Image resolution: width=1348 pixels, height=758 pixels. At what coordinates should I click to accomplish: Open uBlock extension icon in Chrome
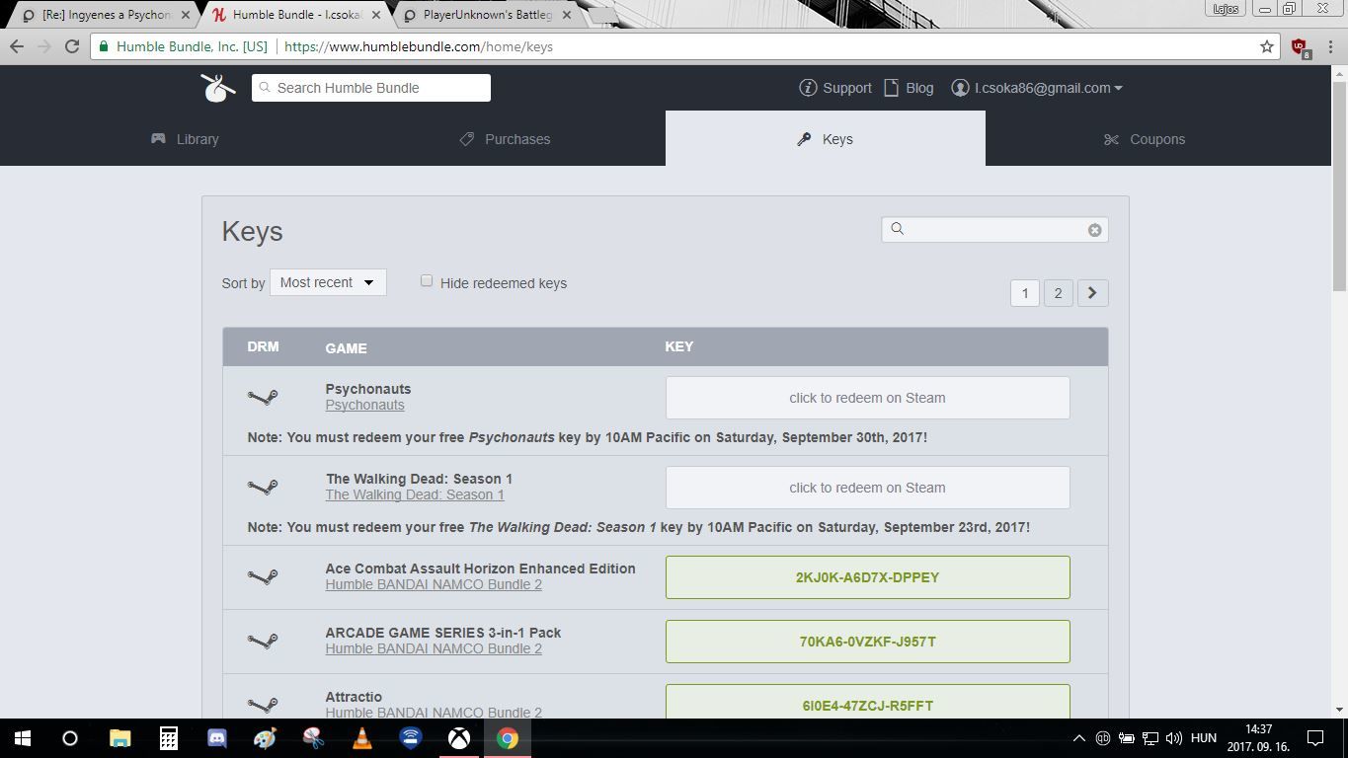[x=1300, y=46]
